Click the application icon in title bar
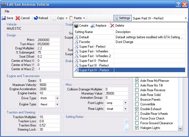Image resolution: width=189 pixels, height=137 pixels. [x=4, y=4]
